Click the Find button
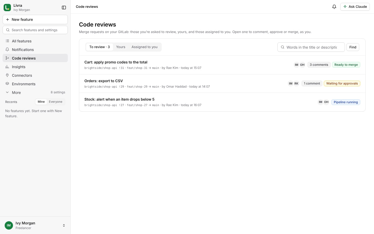The width and height of the screenshot is (374, 234). (353, 47)
